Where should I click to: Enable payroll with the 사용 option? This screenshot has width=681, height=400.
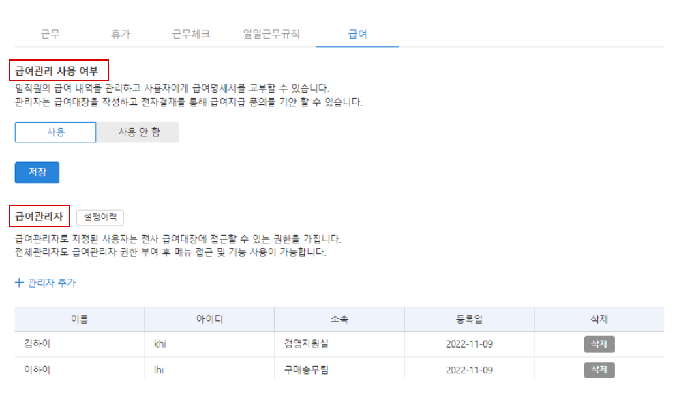click(x=56, y=132)
